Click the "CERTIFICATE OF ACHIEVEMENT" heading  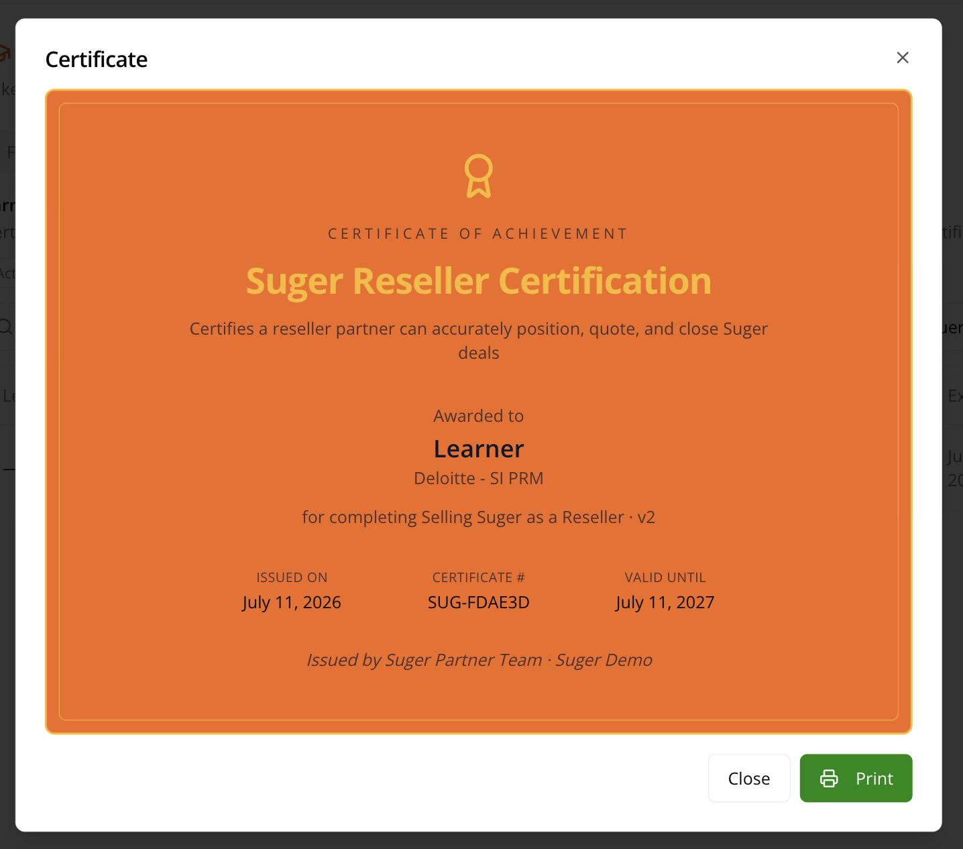pyautogui.click(x=479, y=234)
